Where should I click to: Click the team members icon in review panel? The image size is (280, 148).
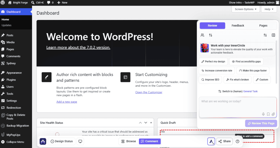click(x=202, y=35)
